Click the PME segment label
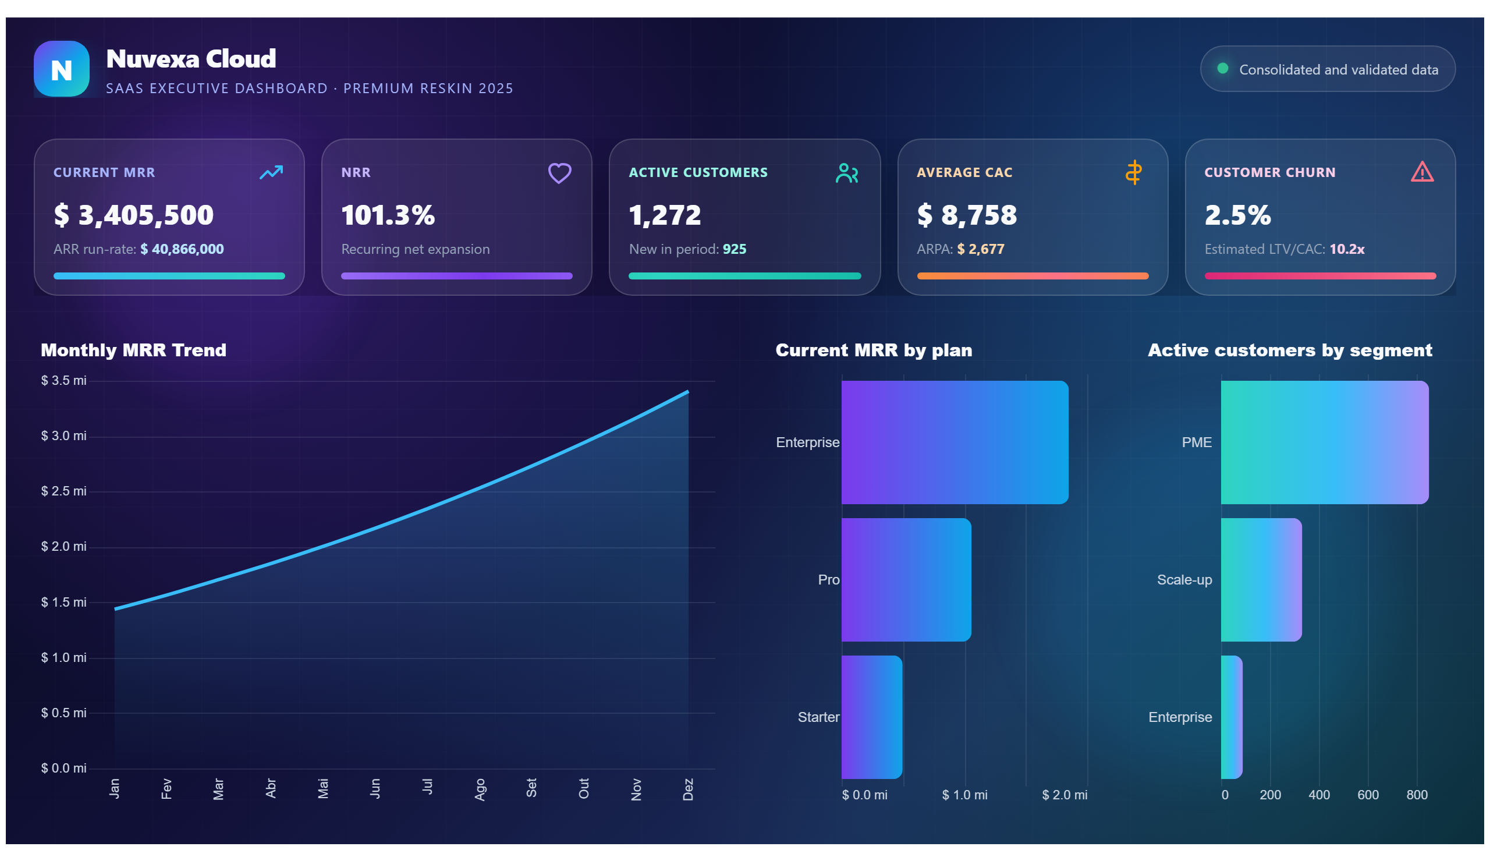The width and height of the screenshot is (1490, 850). pyautogui.click(x=1196, y=442)
